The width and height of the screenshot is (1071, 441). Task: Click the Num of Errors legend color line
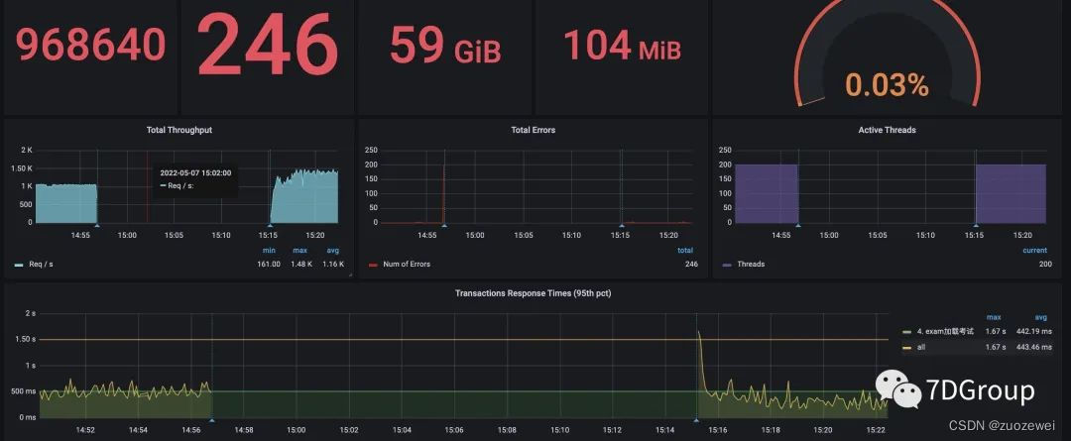pos(373,265)
